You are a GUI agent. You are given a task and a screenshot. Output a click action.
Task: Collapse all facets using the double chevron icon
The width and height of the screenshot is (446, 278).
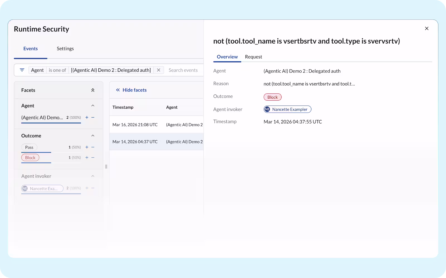pos(93,90)
